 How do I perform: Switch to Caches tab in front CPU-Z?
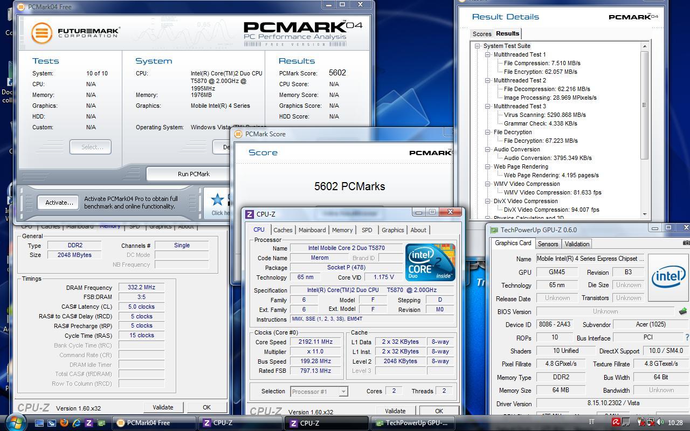click(x=282, y=230)
